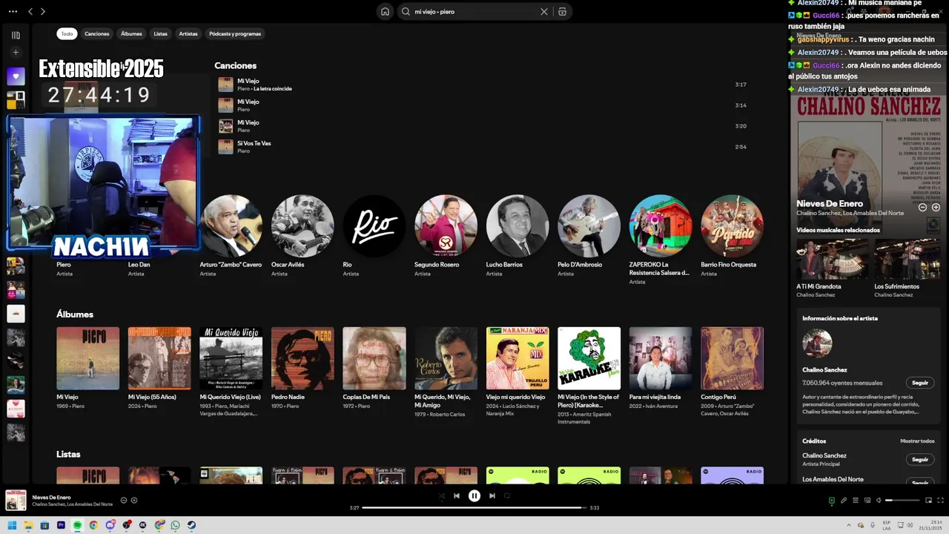Select the Todo filter chip

67,33
